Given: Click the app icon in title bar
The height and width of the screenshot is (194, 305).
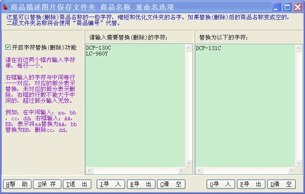Looking at the screenshot, I should pyautogui.click(x=5, y=7).
